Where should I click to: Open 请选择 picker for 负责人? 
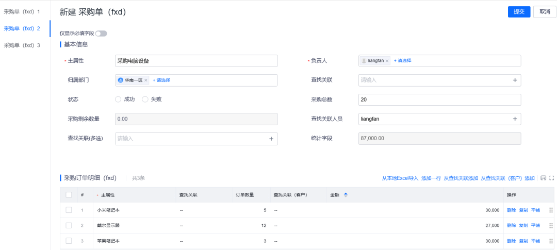402,61
